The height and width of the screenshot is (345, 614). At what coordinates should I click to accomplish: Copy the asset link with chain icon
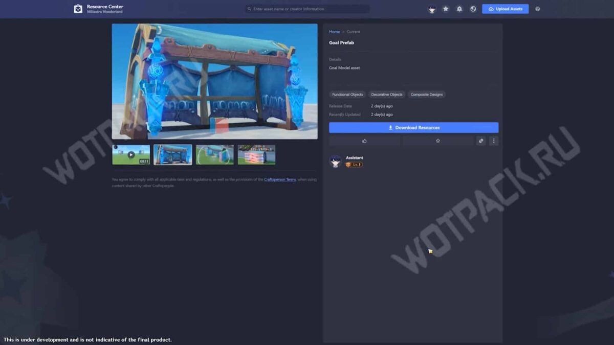[481, 141]
